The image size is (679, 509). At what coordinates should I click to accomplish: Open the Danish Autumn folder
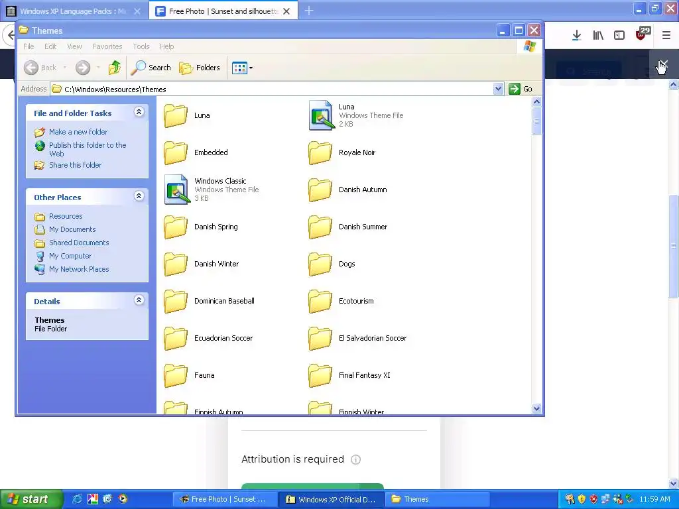click(x=347, y=190)
